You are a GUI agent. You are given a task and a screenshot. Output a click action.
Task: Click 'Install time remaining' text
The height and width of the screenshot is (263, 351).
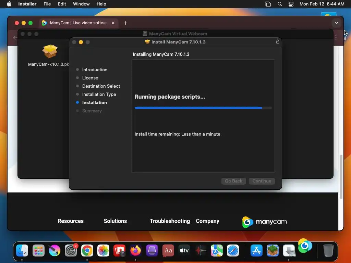[x=178, y=134]
